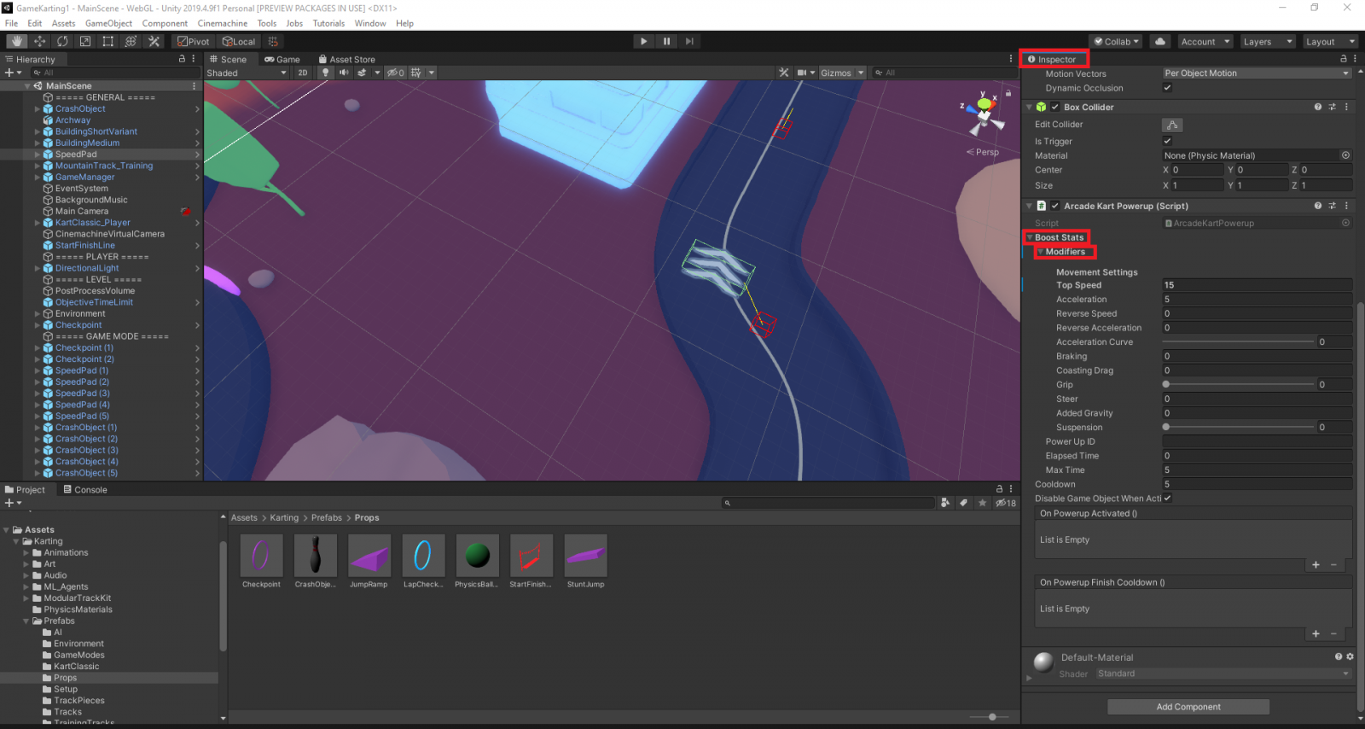Click the Edit Collider icon button
The image size is (1365, 729).
1172,125
